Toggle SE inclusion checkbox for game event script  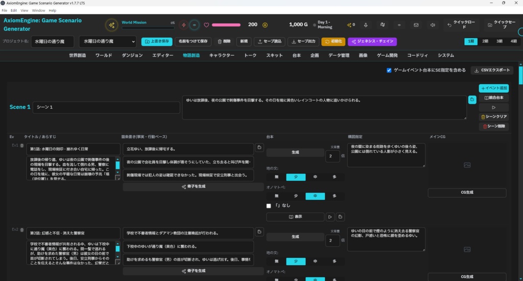[389, 70]
